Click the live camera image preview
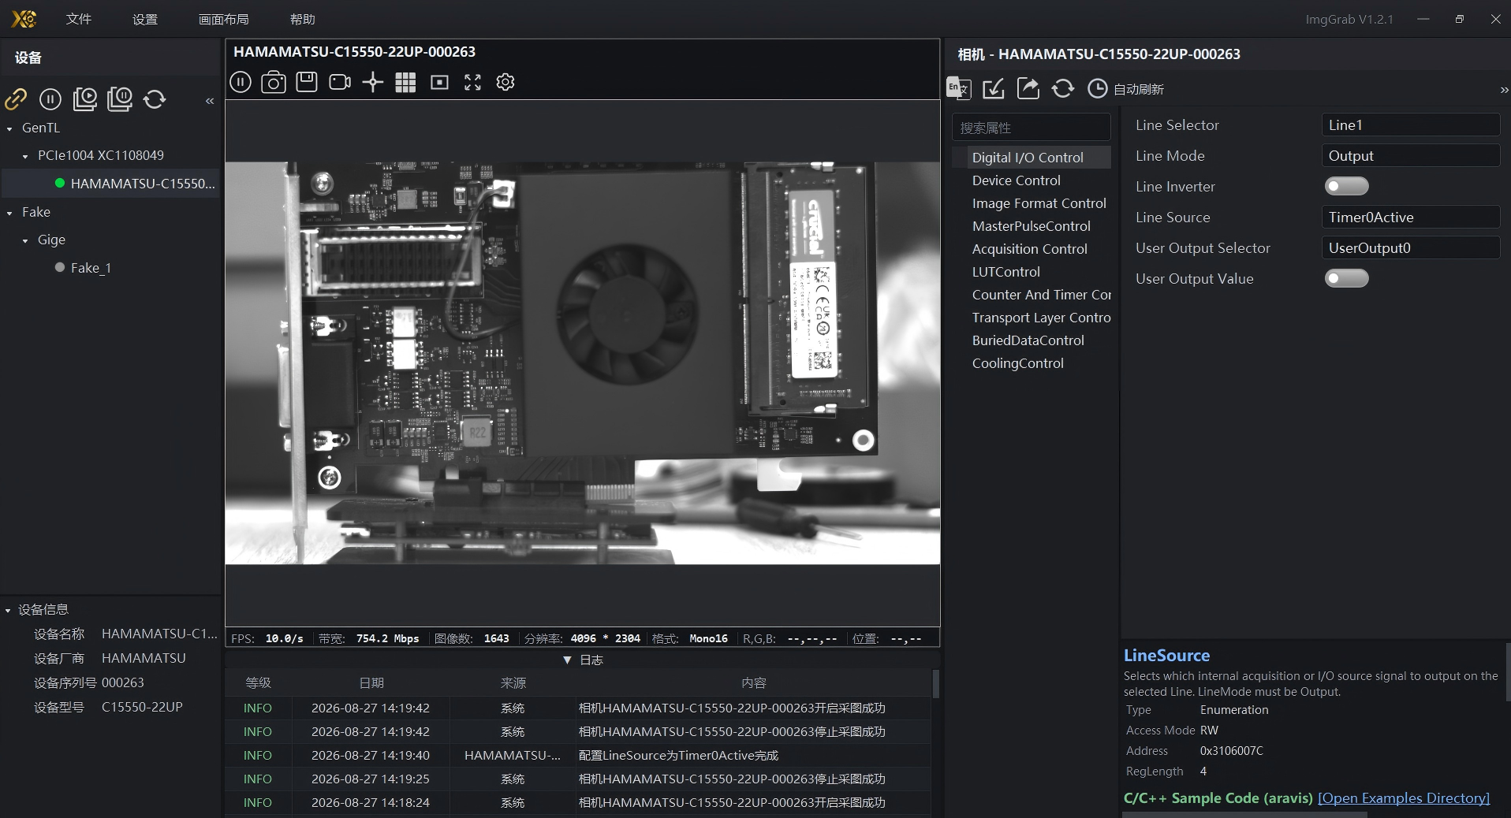 583,363
